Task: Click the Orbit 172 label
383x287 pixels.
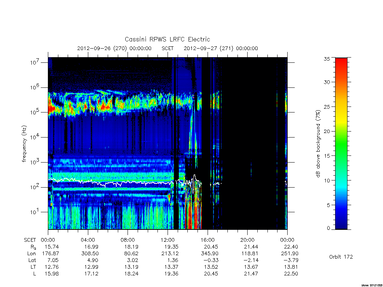Action: 341,257
